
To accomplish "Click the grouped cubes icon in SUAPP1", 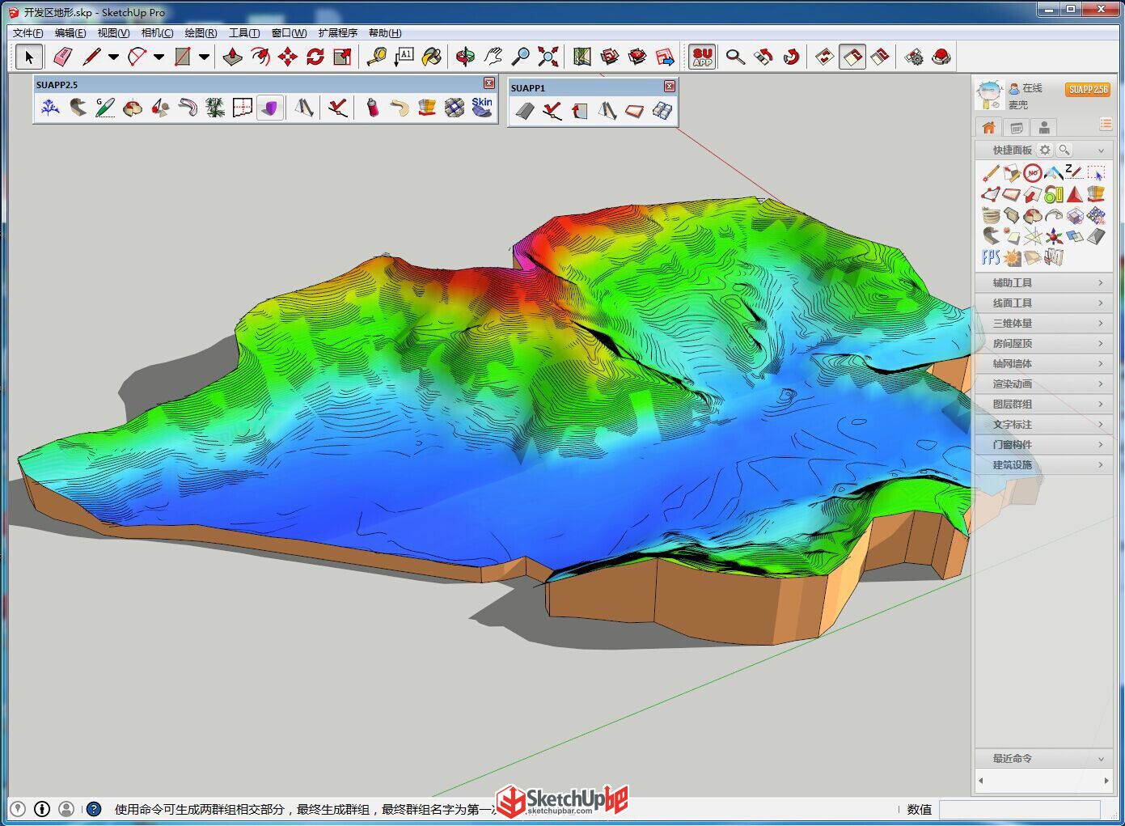I will click(662, 111).
